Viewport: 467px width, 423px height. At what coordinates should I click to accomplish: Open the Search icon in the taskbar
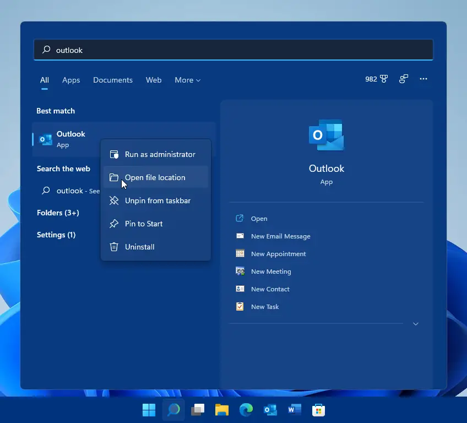click(x=173, y=410)
